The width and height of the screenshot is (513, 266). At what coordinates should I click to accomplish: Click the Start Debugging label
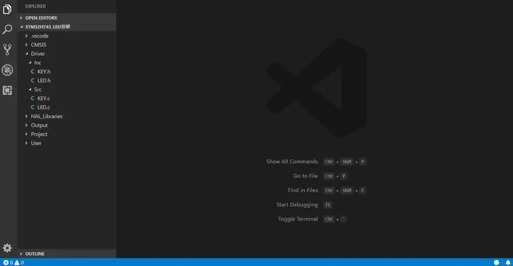(297, 205)
